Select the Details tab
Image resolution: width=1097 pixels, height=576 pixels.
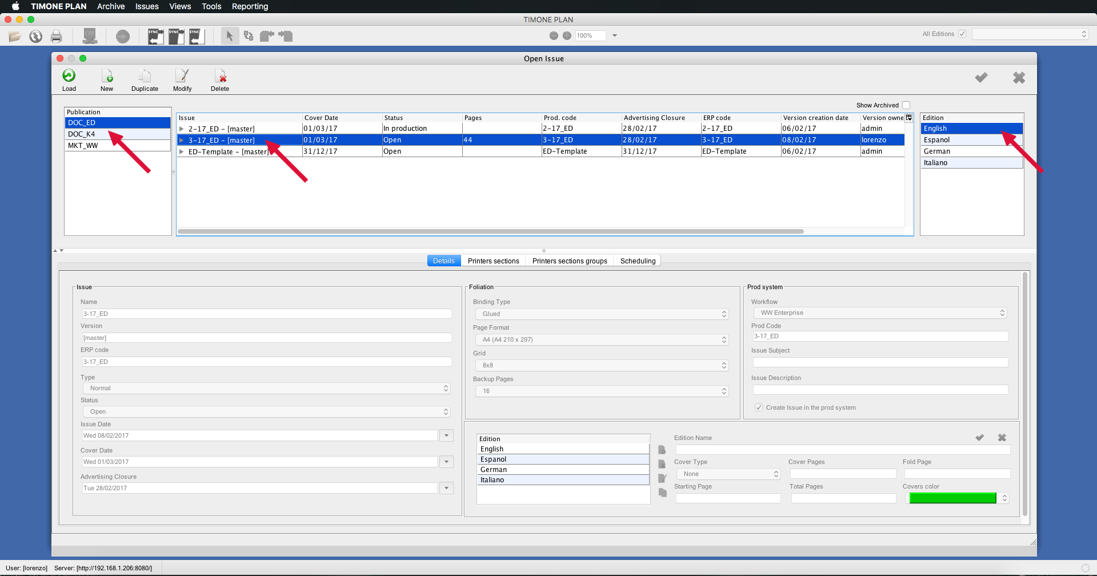[444, 261]
